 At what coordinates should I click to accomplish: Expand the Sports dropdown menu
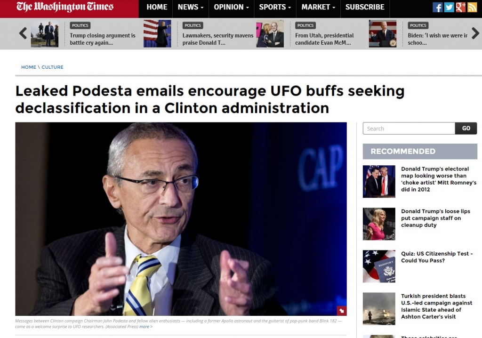pos(275,7)
